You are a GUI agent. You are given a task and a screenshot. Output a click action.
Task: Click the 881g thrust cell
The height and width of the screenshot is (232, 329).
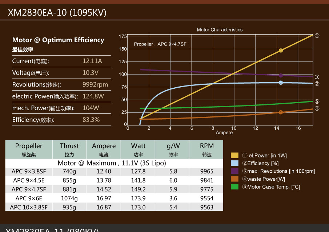pos(69,189)
